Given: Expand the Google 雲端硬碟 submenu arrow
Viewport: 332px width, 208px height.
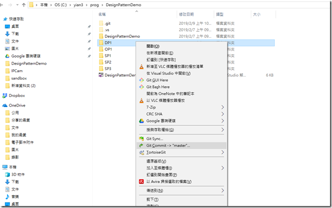Looking at the screenshot, I should [222, 121].
